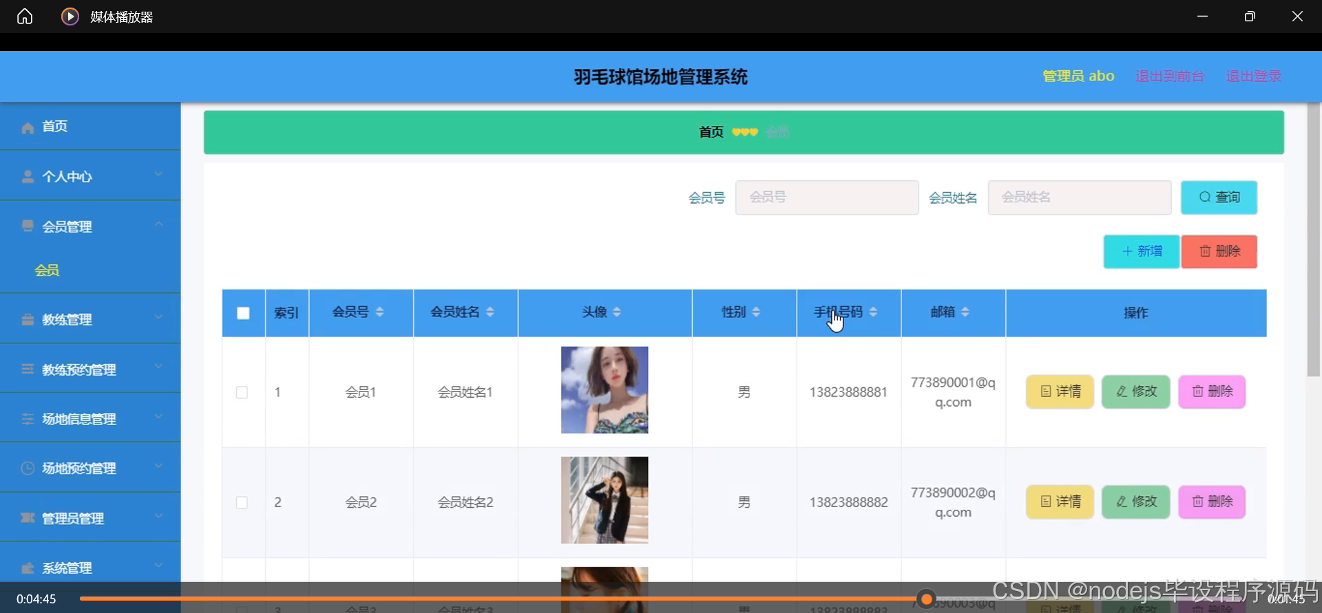The height and width of the screenshot is (613, 1322).
Task: Click phone number 13823888882
Action: pos(848,502)
